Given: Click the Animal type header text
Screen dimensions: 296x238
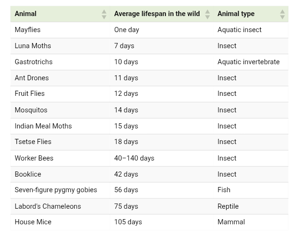Looking at the screenshot, I should pyautogui.click(x=236, y=14).
